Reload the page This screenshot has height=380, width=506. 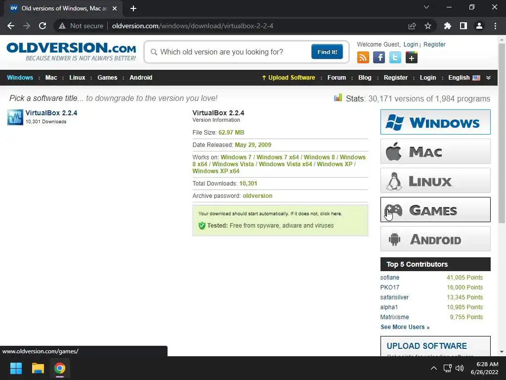pos(42,26)
